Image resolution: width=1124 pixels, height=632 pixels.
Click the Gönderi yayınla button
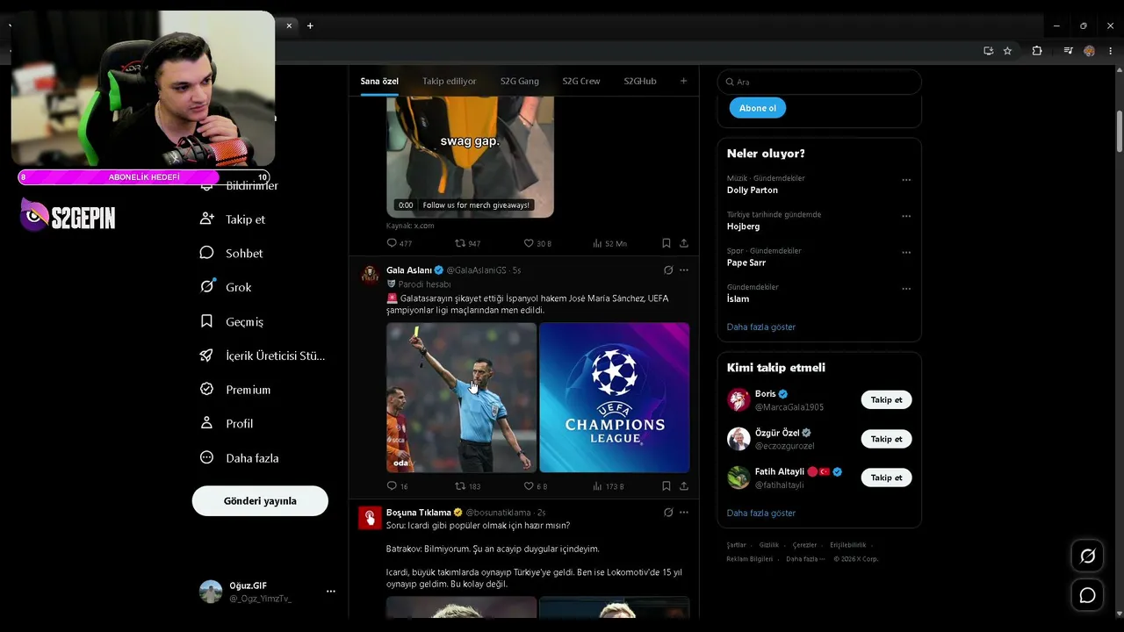(260, 501)
